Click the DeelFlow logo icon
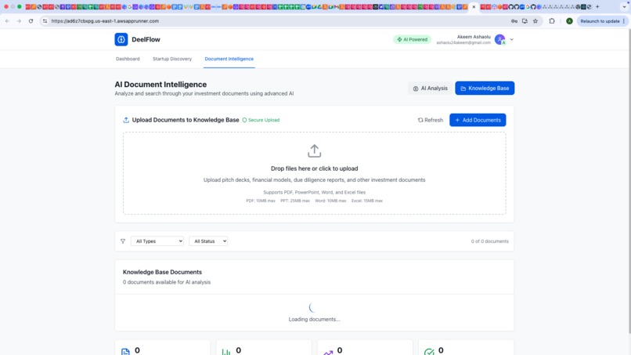631x355 pixels. 121,39
